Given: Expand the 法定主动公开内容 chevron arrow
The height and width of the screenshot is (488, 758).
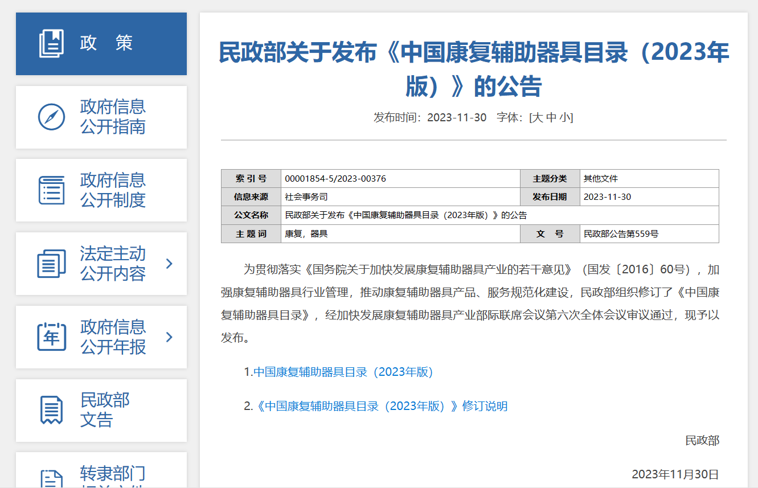Looking at the screenshot, I should pos(169,264).
